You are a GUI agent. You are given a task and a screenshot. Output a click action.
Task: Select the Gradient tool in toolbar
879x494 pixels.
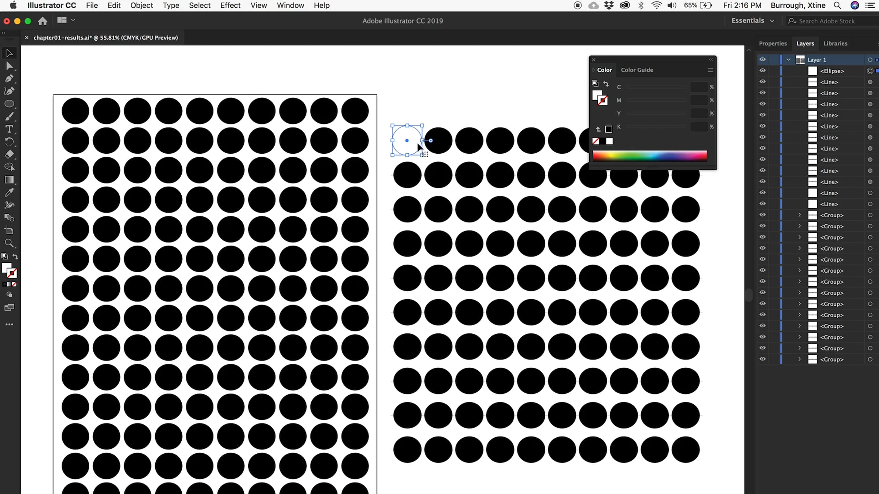(x=9, y=180)
